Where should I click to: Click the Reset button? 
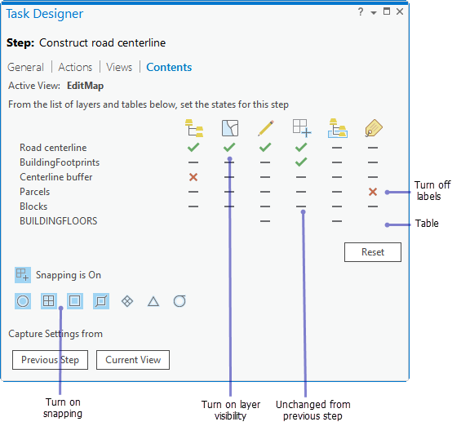pyautogui.click(x=373, y=252)
